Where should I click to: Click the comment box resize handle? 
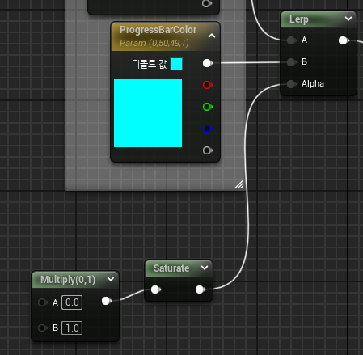[239, 184]
